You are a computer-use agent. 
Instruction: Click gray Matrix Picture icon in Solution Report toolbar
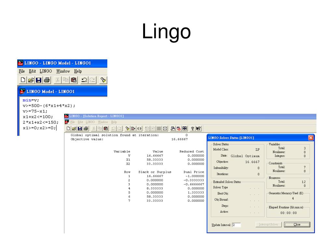click(159, 128)
